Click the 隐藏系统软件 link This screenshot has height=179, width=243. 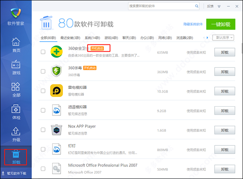(x=193, y=24)
